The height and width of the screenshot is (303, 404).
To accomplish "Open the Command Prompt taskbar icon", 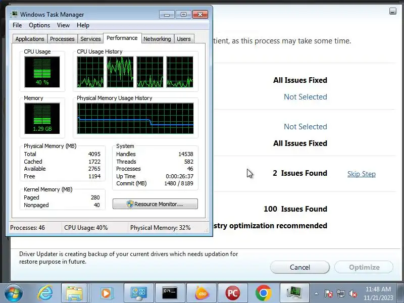I will tap(170, 293).
